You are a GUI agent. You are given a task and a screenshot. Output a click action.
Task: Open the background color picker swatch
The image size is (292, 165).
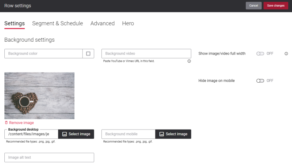(x=88, y=53)
